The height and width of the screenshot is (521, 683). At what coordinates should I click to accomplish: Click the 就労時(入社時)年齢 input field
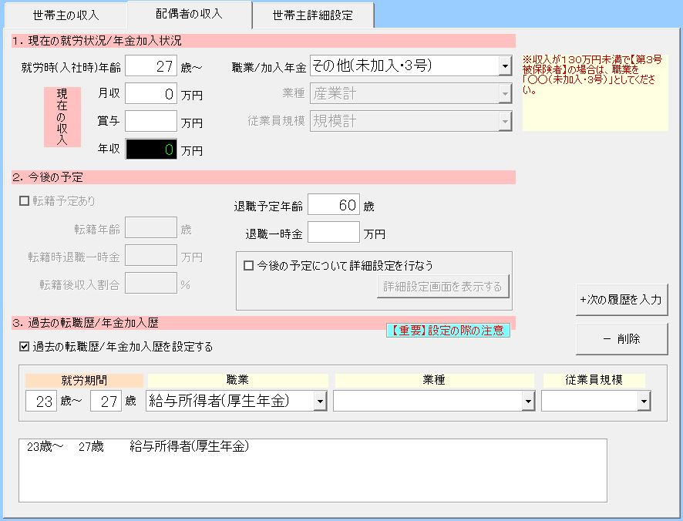point(151,66)
